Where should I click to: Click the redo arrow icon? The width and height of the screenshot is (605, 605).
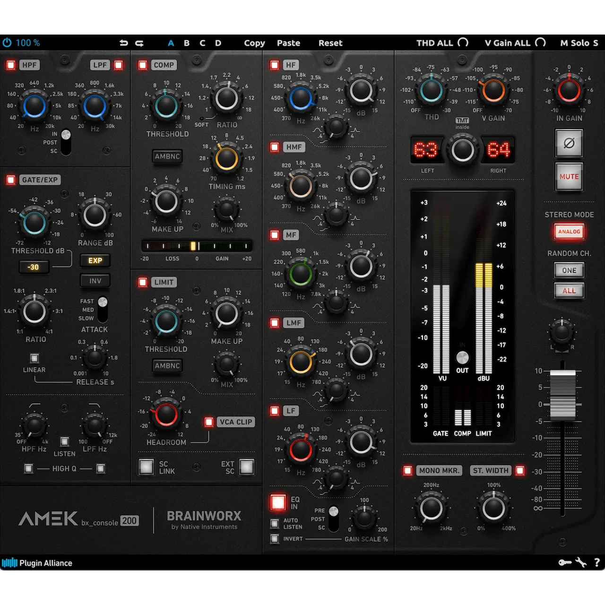coord(139,43)
